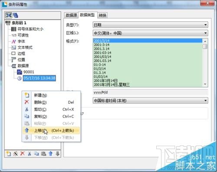Select short format 01/03/14
The height and width of the screenshot is (172, 217).
148,77
